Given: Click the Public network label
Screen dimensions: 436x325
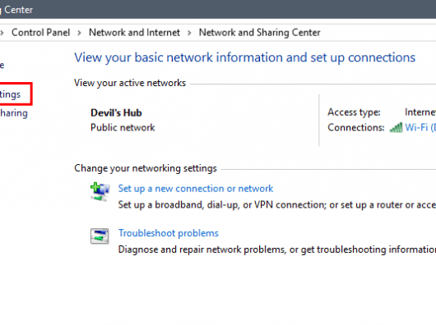Looking at the screenshot, I should point(123,127).
